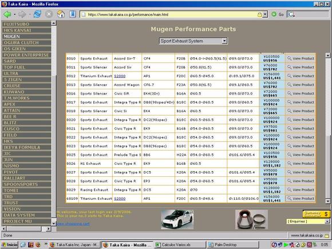Screen dimensions: 332x249
Task: Open the shopping cart link
Action: pyautogui.click(x=73, y=224)
